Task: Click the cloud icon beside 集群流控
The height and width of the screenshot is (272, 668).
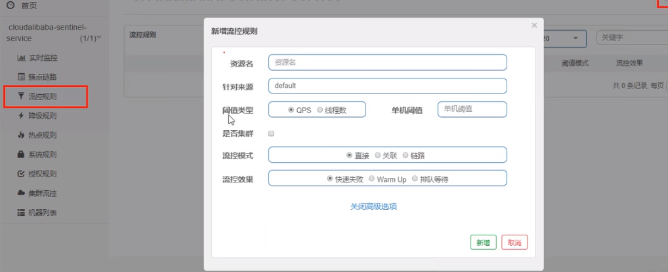Action: click(x=21, y=194)
